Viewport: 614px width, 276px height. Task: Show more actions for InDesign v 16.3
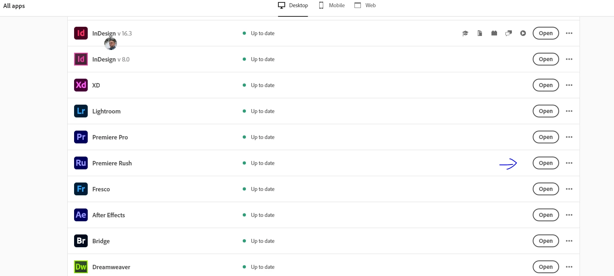coord(569,33)
